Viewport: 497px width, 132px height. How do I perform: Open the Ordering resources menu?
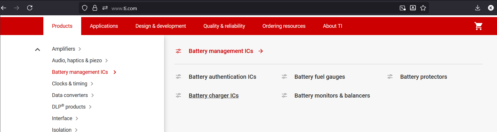click(284, 26)
